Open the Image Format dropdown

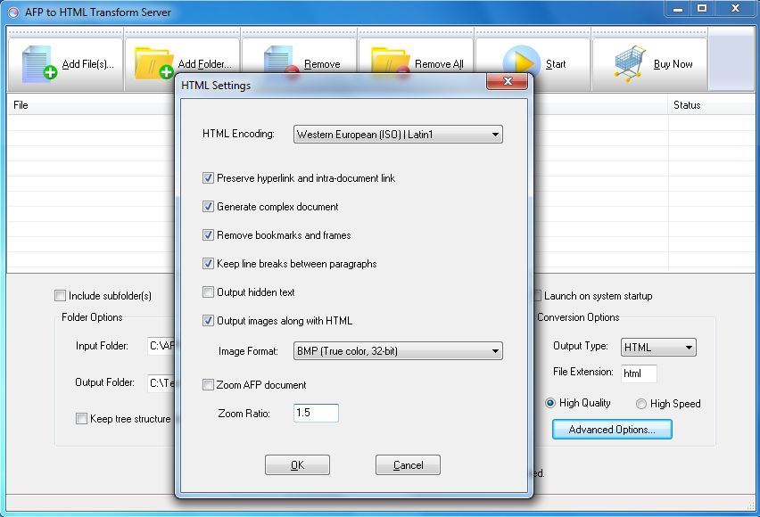[398, 351]
